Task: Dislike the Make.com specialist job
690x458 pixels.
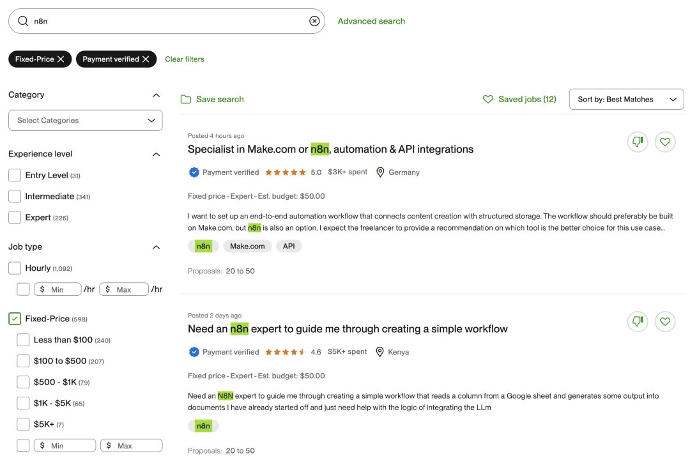Action: 637,142
